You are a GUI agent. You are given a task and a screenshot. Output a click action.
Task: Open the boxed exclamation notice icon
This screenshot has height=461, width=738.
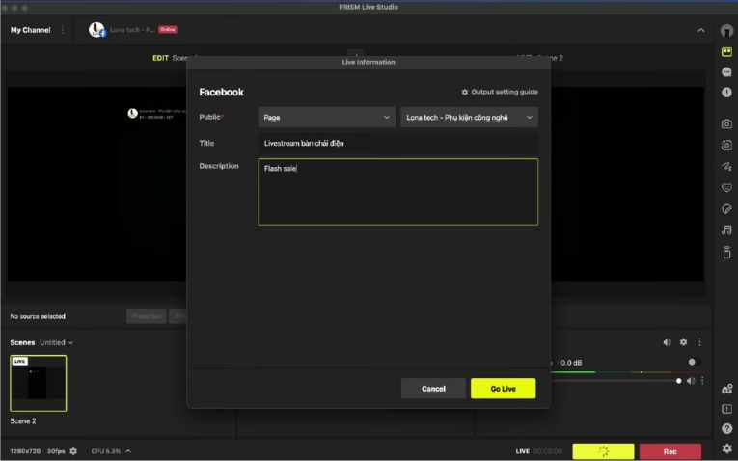point(726,409)
